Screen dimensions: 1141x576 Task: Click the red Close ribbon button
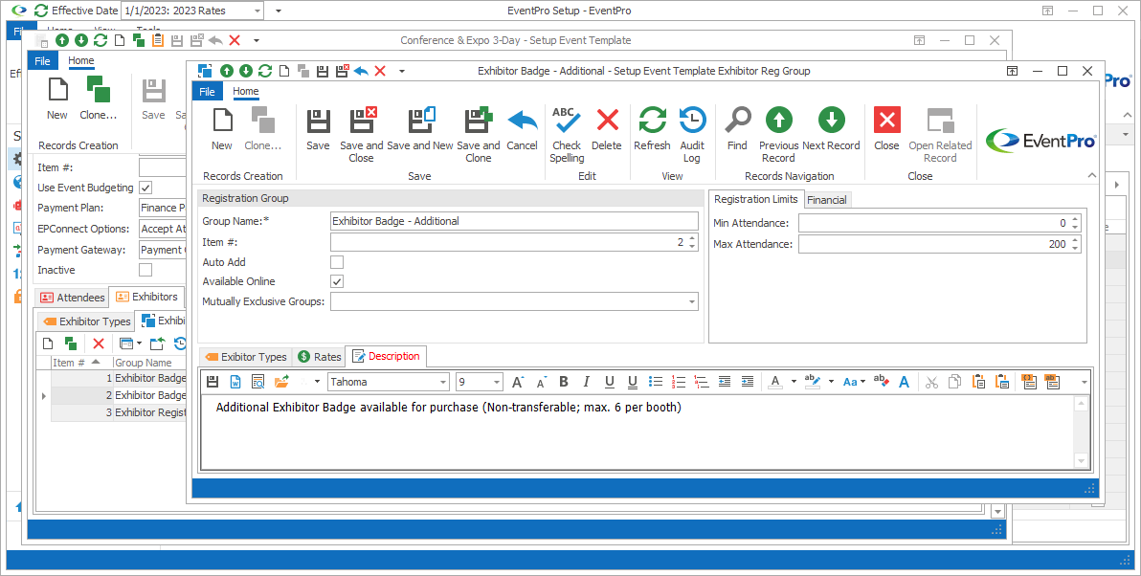[x=886, y=129]
